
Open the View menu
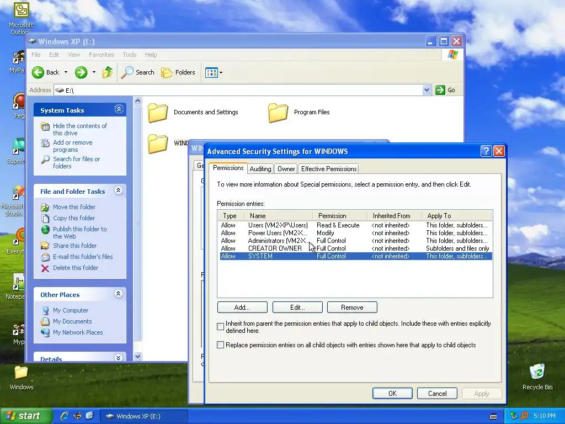(74, 55)
